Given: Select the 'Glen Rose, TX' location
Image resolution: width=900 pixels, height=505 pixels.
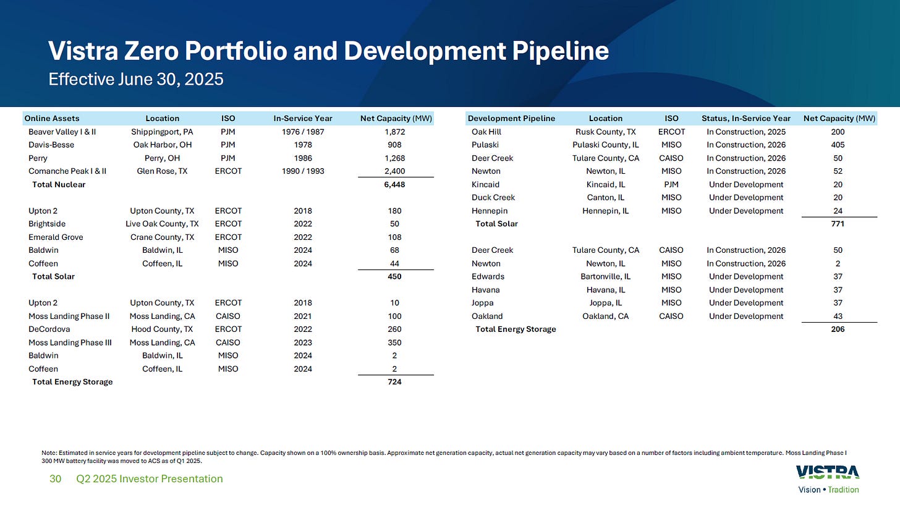Looking at the screenshot, I should click(x=162, y=171).
